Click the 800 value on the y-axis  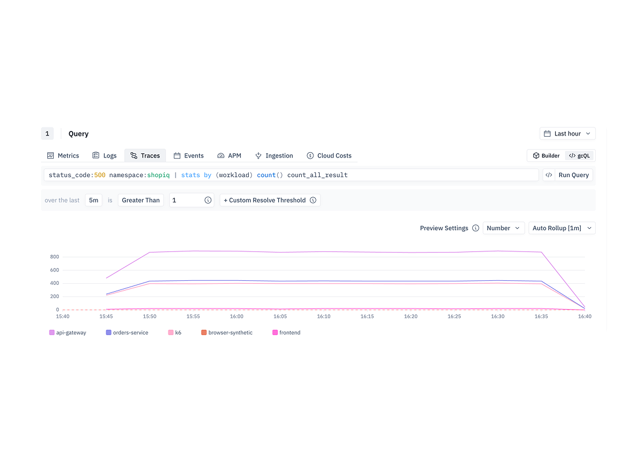pyautogui.click(x=55, y=257)
